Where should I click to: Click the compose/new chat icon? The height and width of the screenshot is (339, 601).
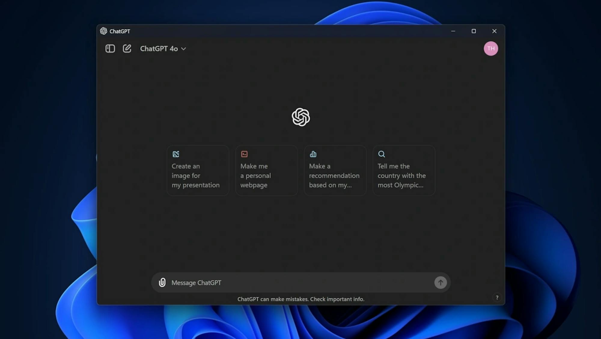pos(127,48)
